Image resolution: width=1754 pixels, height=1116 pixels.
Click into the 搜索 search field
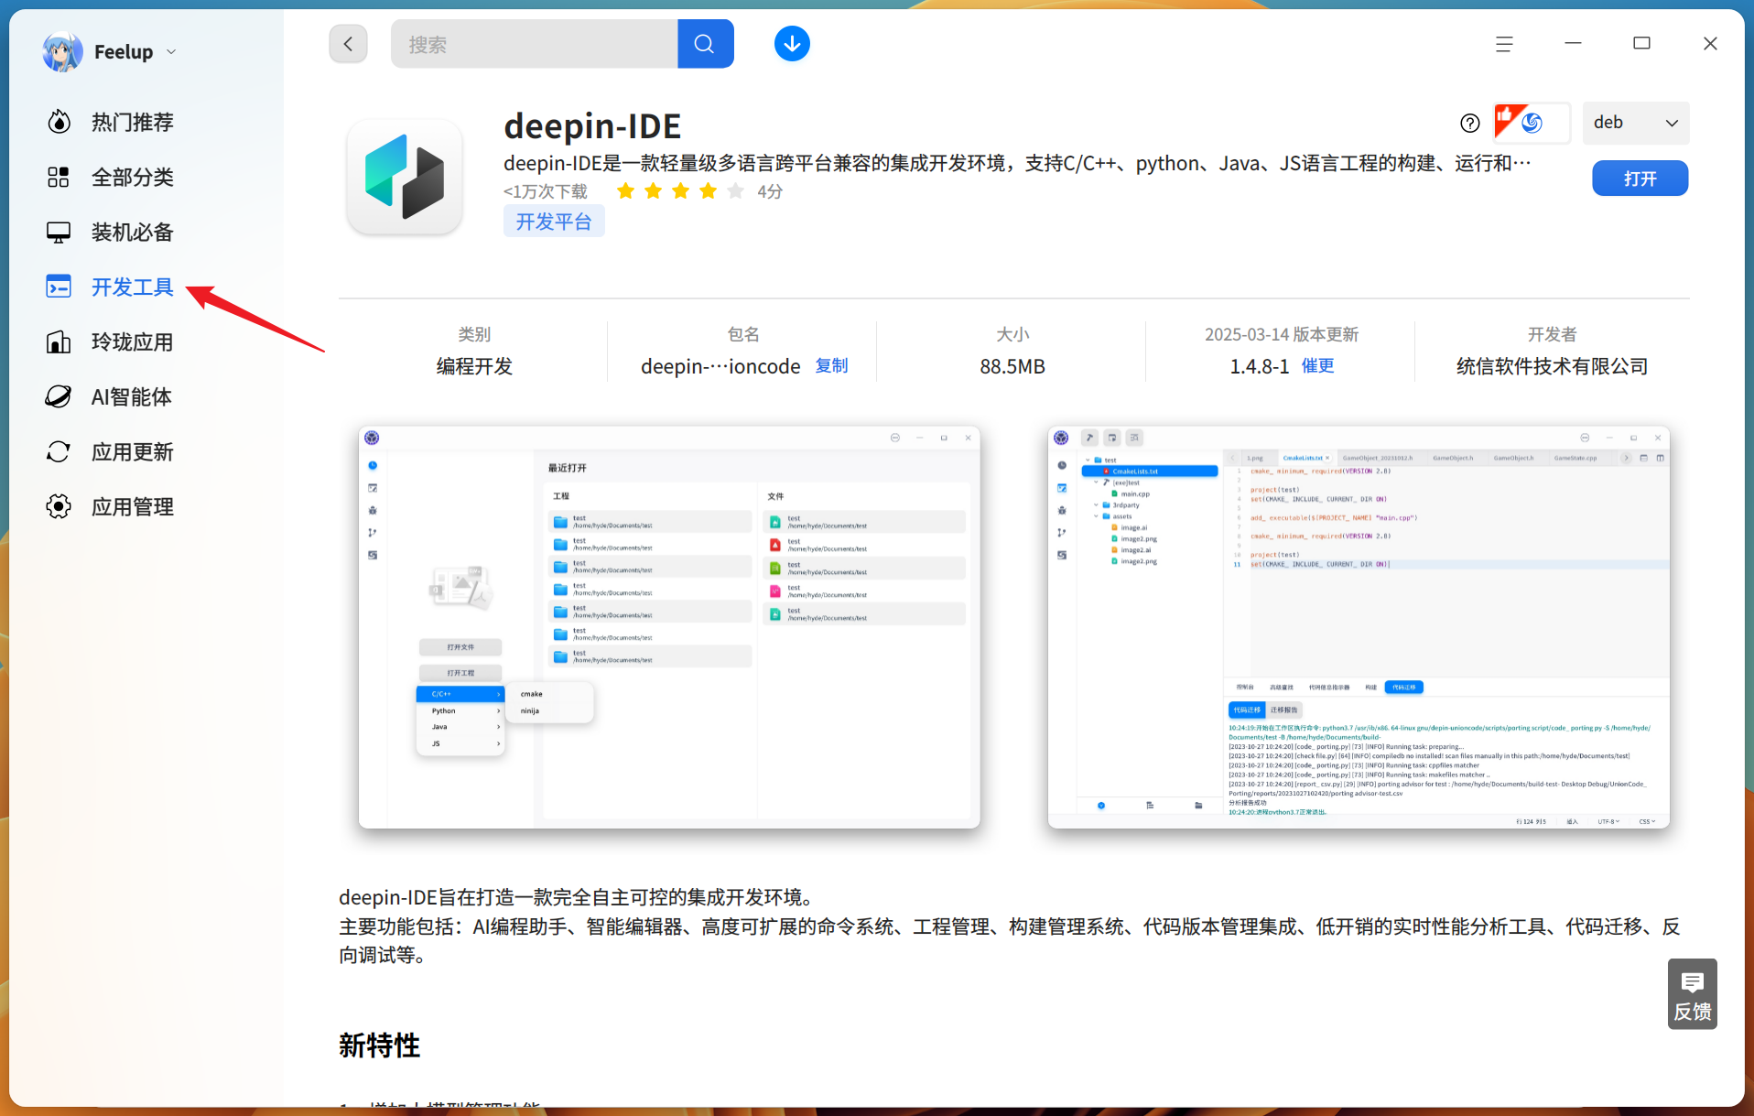click(534, 44)
